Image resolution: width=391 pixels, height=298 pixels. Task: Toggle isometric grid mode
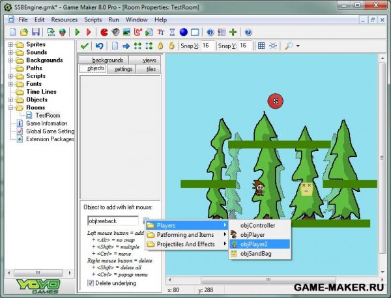pos(273,46)
